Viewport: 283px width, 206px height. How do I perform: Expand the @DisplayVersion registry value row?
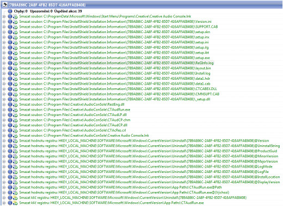click(4, 182)
